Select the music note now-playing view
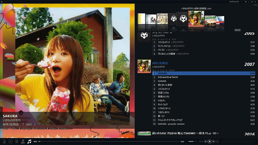 pyautogui.click(x=29, y=141)
